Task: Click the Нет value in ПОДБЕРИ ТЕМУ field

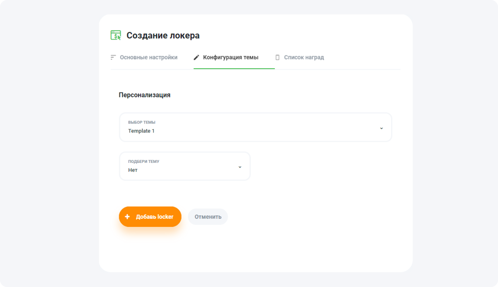Action: 133,170
